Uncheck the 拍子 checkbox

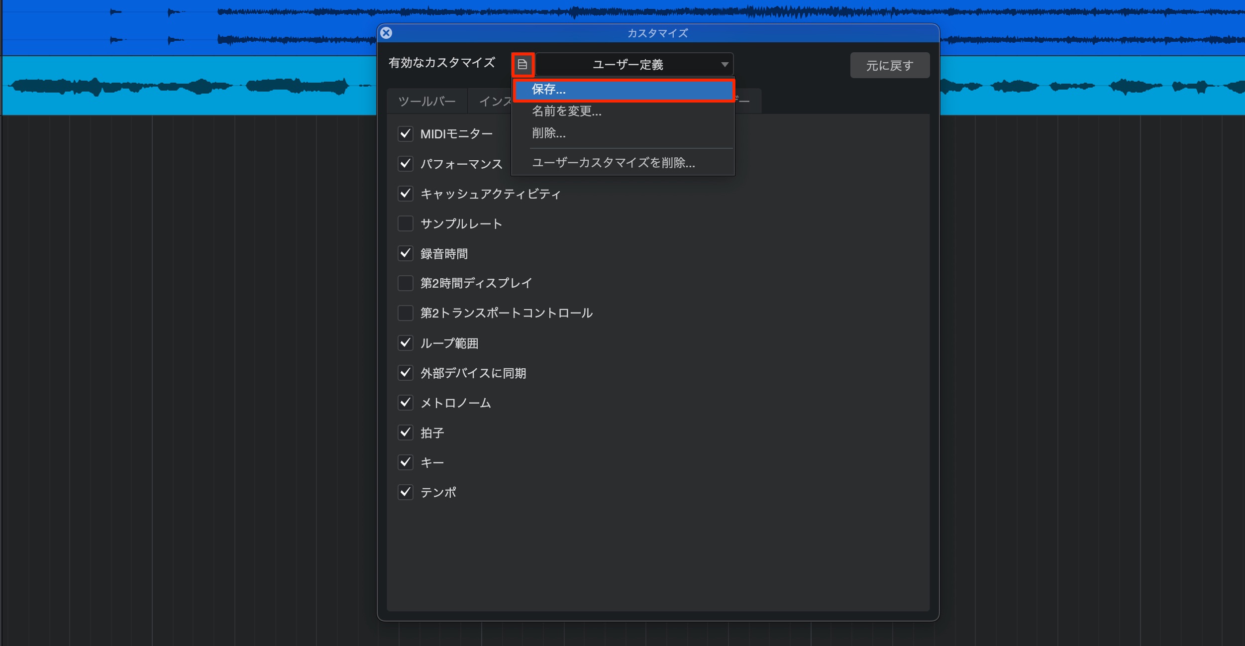pos(406,432)
